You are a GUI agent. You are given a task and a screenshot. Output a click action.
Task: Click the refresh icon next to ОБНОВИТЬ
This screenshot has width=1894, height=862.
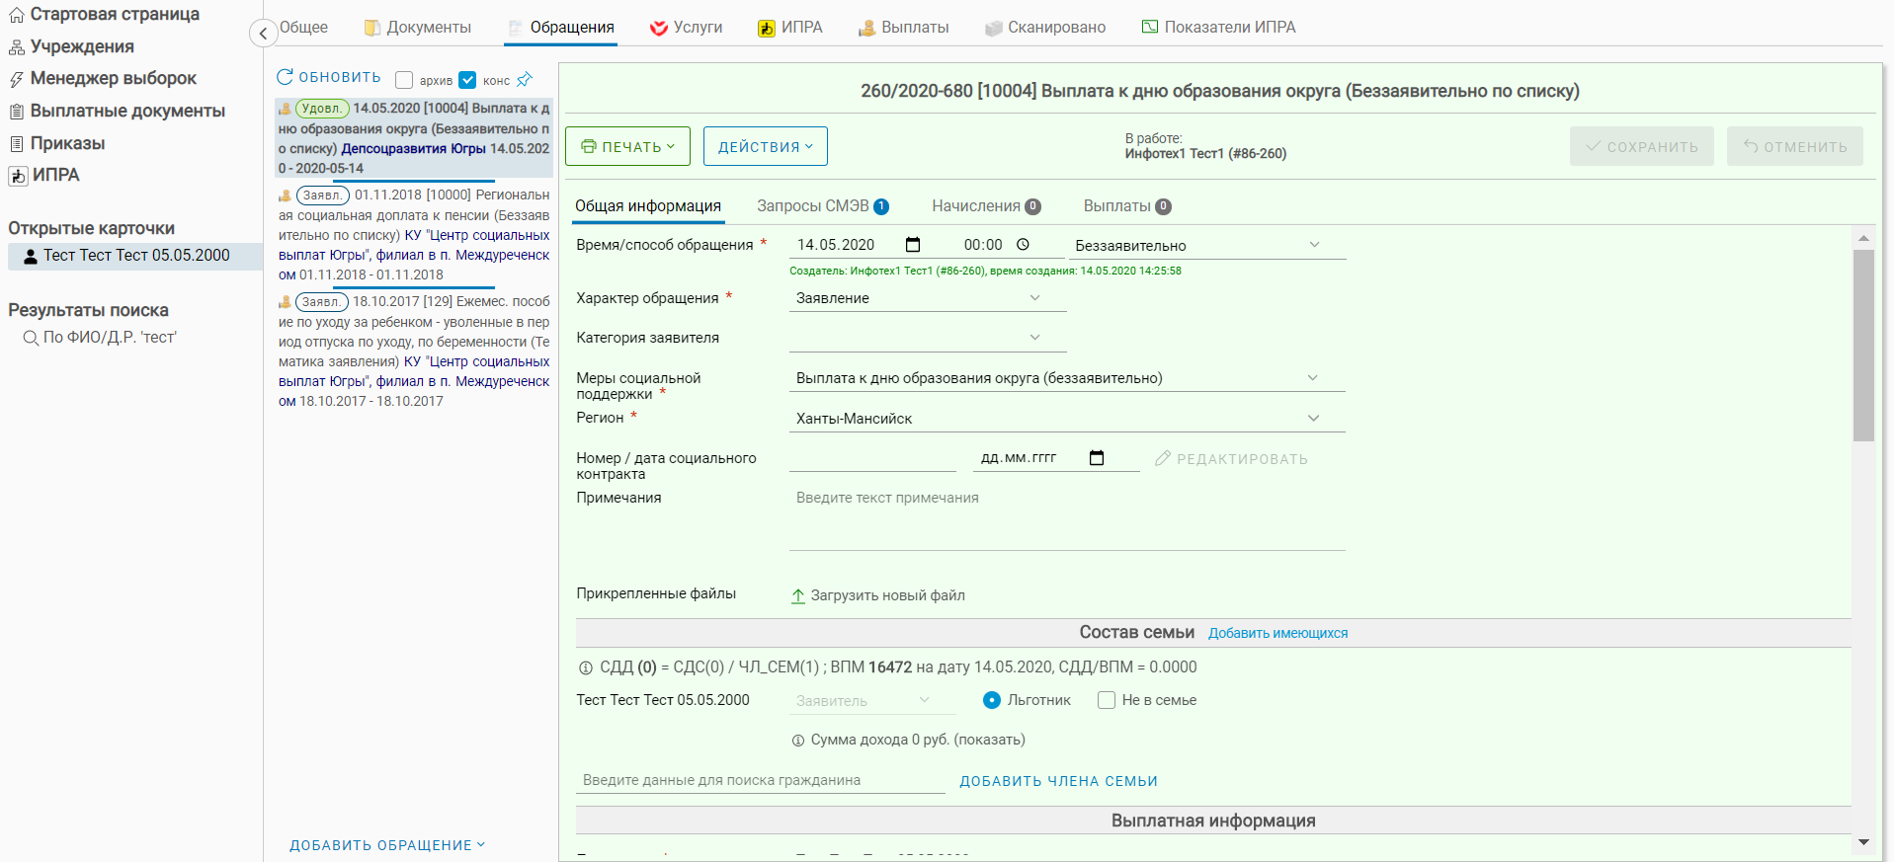pos(285,77)
